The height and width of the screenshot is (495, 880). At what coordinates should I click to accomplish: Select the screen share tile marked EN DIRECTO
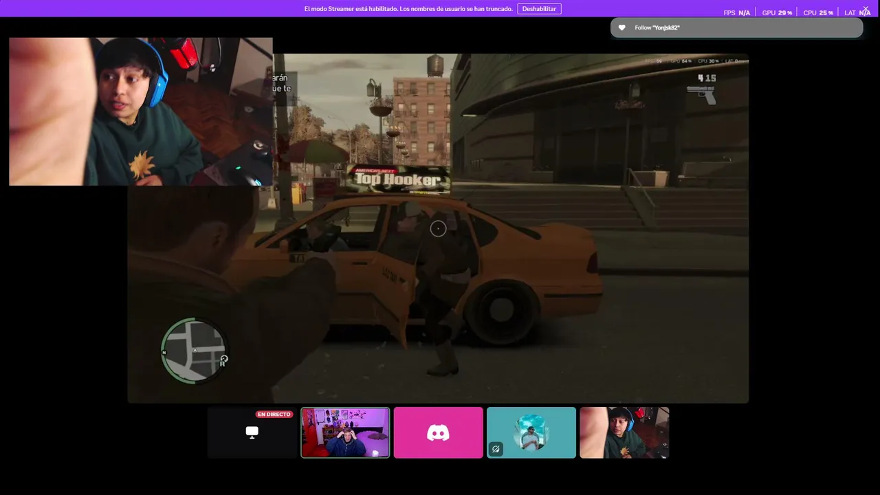(x=252, y=432)
